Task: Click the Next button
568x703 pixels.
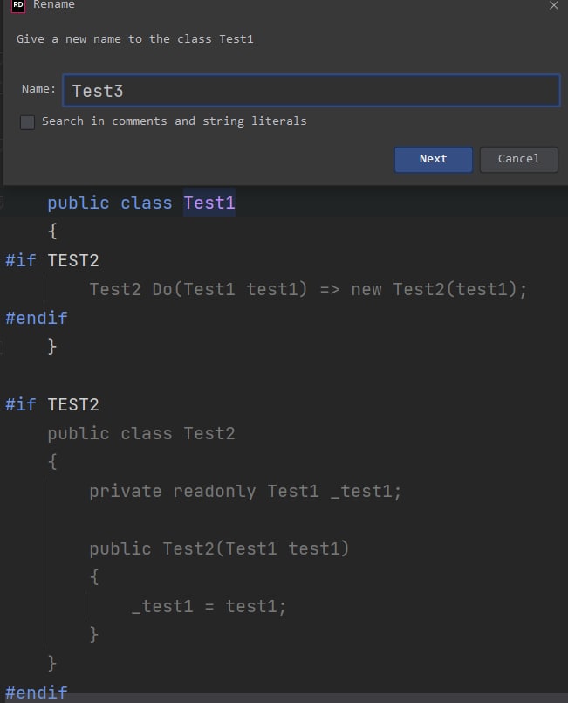Action: (x=433, y=159)
